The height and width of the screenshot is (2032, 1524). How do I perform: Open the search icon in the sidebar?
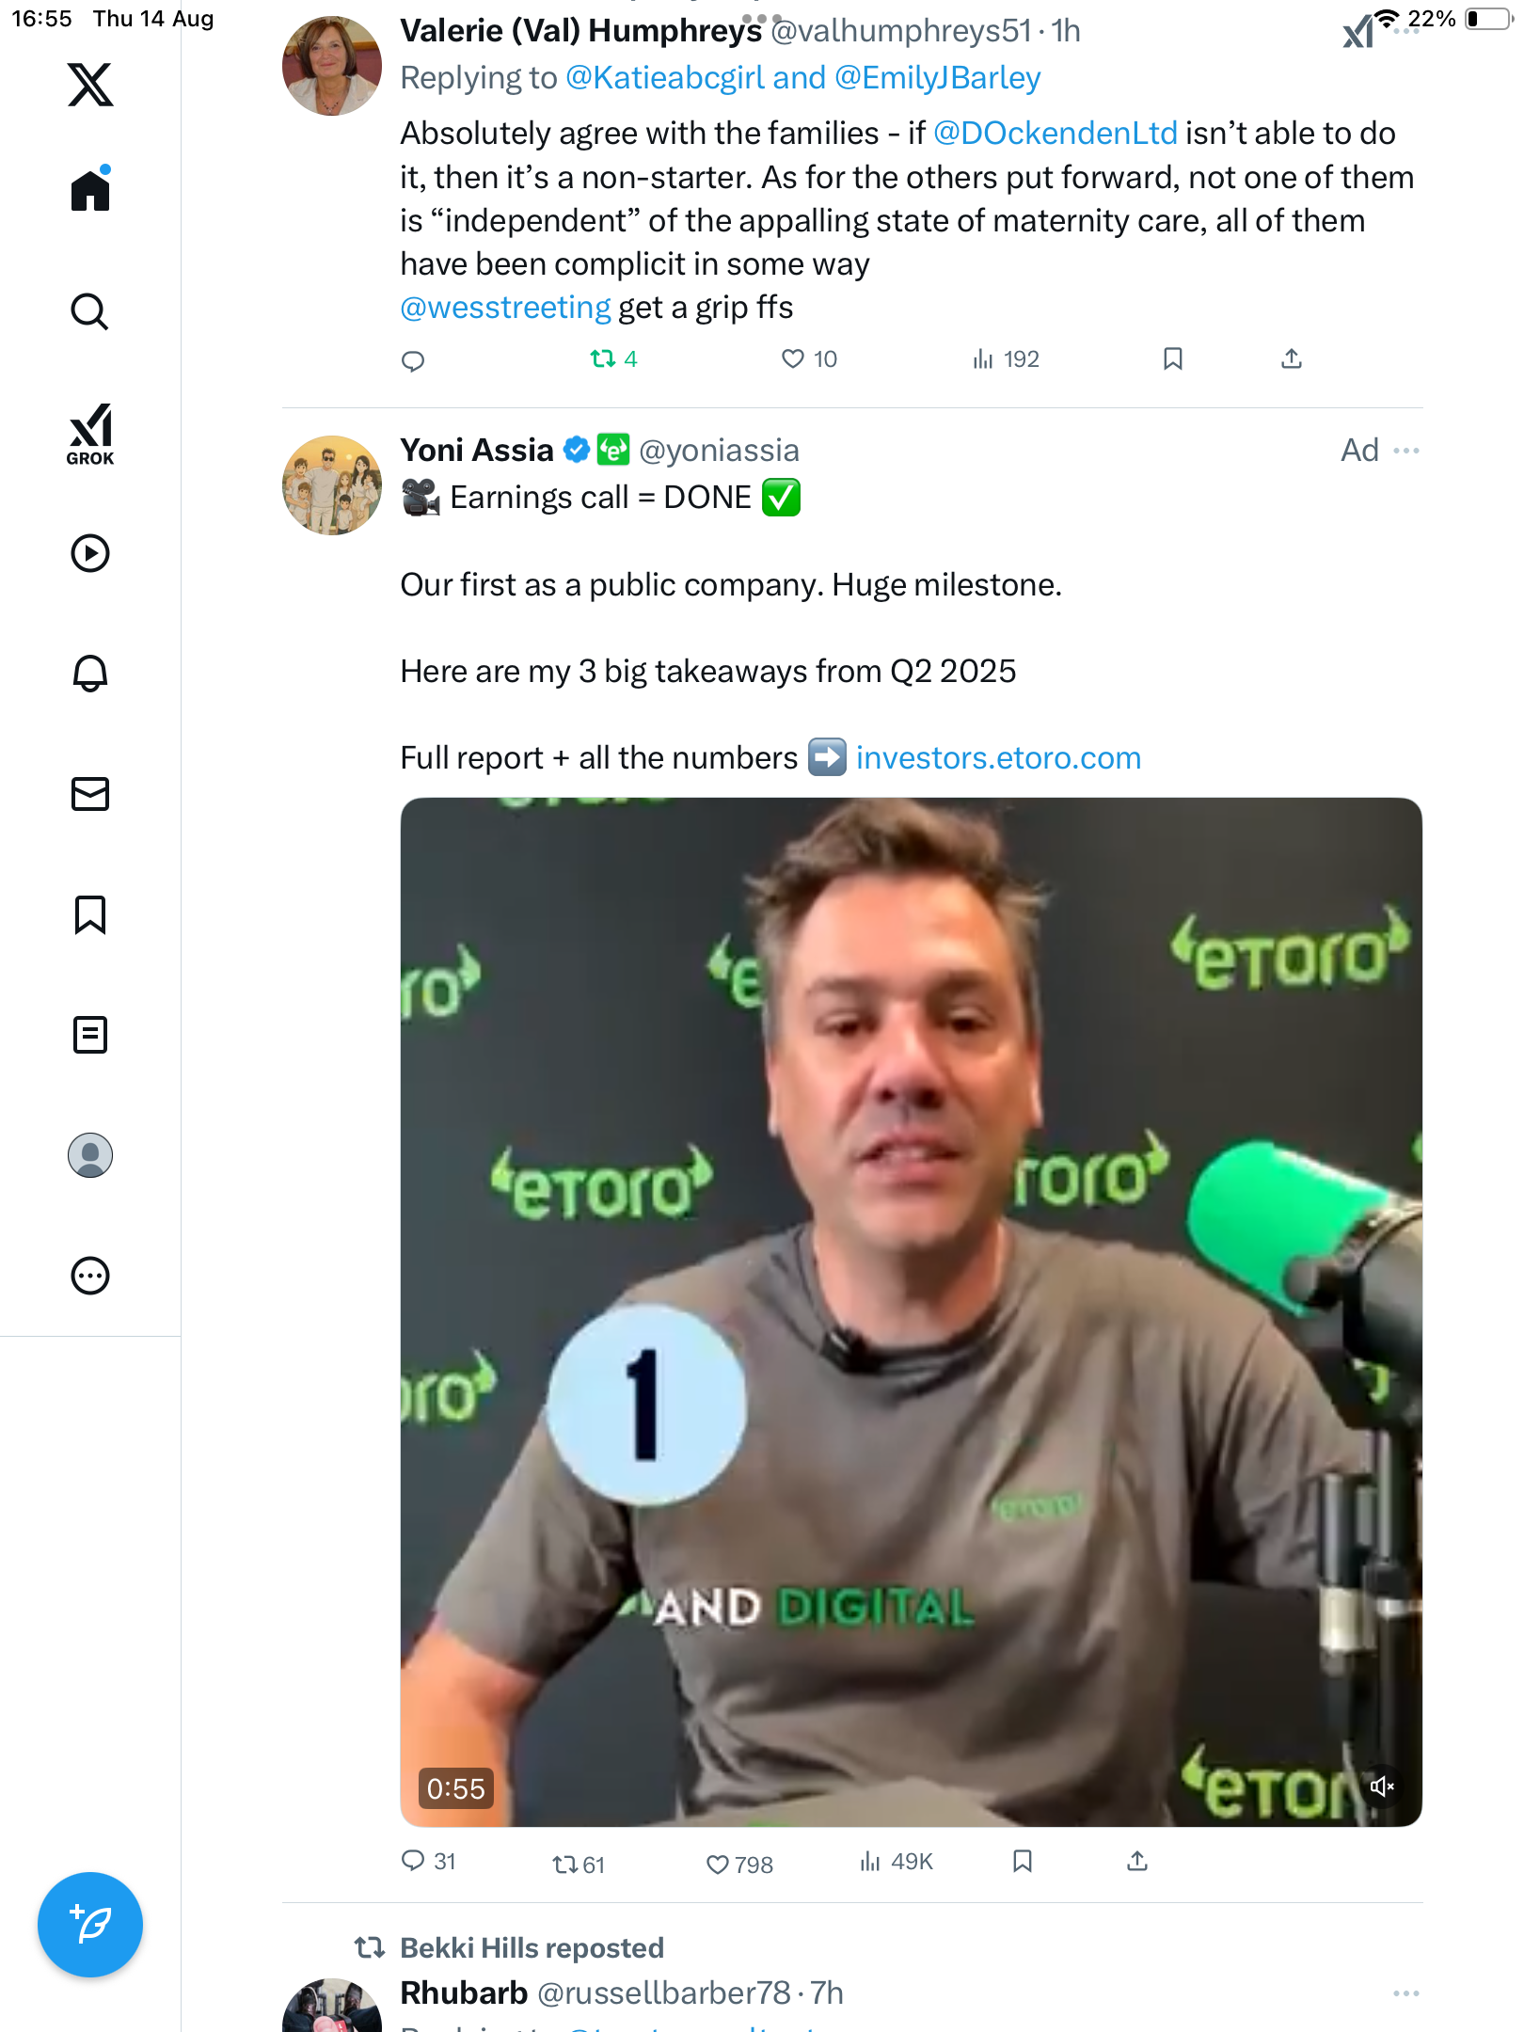90,311
